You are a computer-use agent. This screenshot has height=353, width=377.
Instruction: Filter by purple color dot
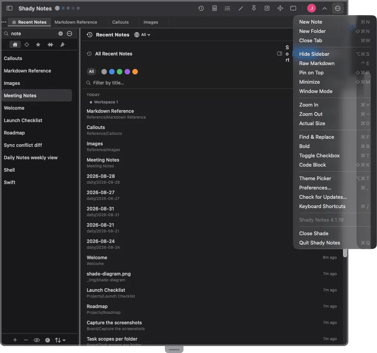[x=127, y=72]
